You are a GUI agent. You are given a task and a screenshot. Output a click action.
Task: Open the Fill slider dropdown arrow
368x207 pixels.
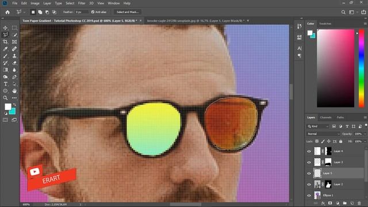pos(365,141)
